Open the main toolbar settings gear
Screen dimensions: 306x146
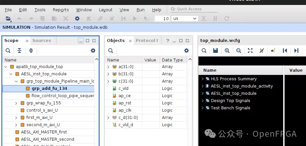click(x=77, y=19)
